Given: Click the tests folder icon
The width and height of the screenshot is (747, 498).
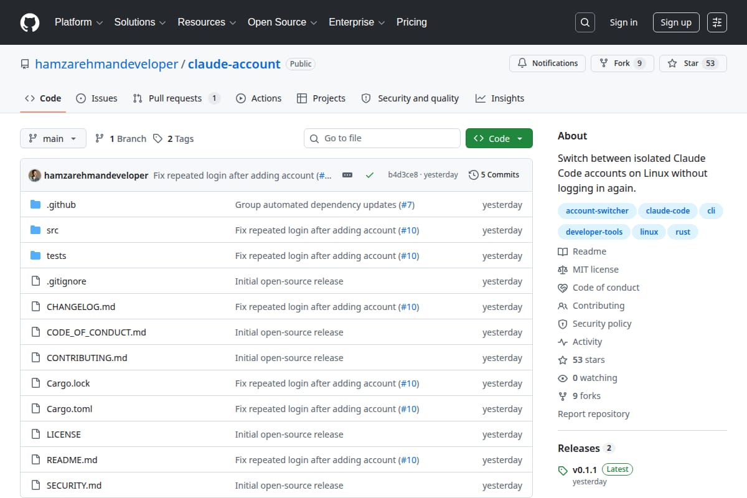Looking at the screenshot, I should [35, 256].
